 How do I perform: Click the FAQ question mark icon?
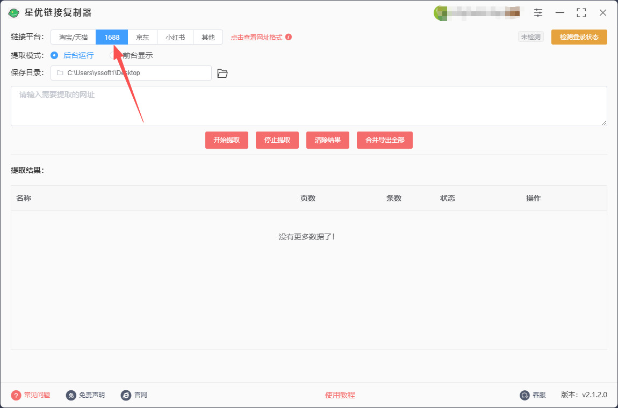click(16, 395)
